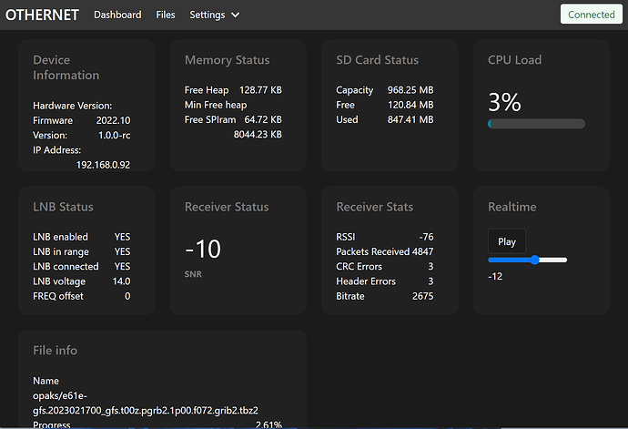Open the Dashboard page

tap(117, 15)
